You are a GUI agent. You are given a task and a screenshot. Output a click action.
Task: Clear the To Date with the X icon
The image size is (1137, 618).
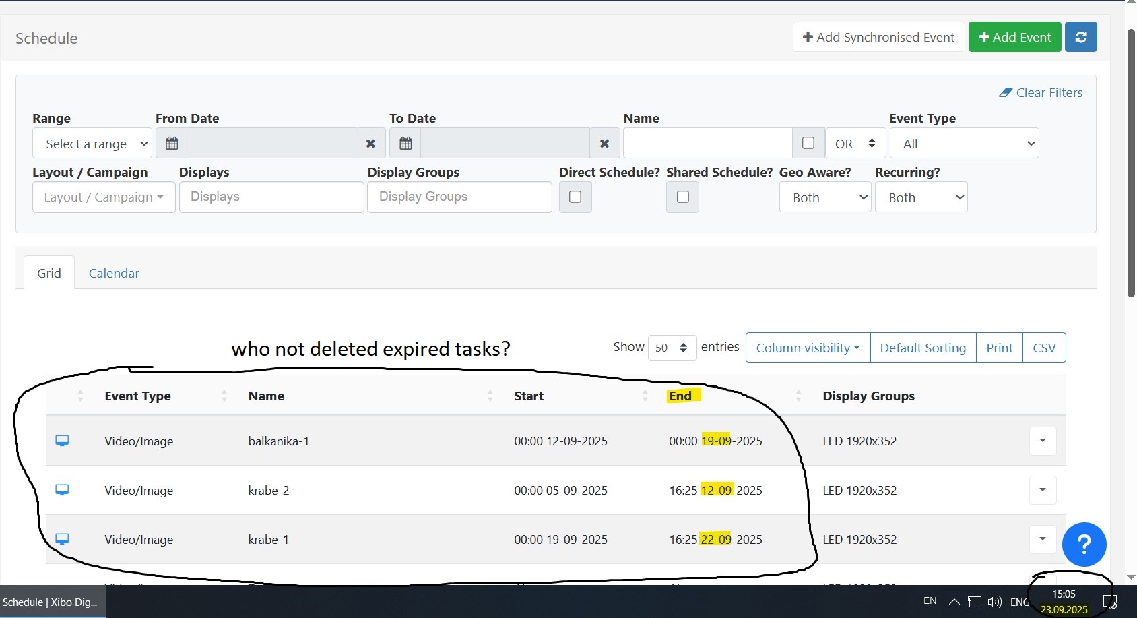(x=604, y=144)
